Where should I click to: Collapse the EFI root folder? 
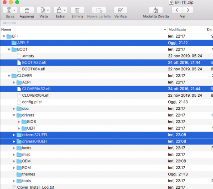4,36
